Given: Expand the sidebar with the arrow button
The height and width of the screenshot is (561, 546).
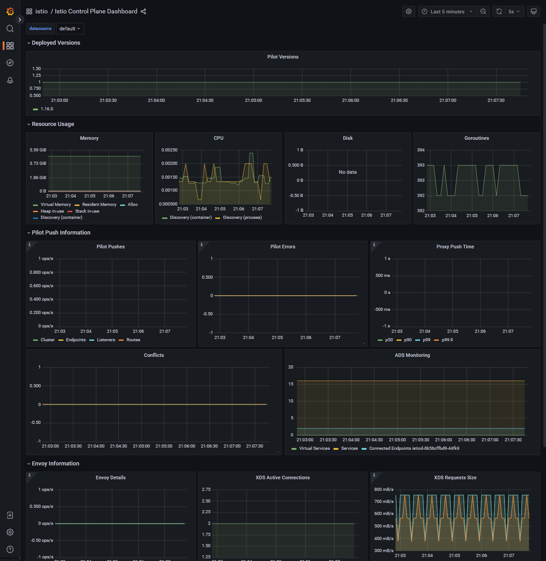Looking at the screenshot, I should (20, 20).
